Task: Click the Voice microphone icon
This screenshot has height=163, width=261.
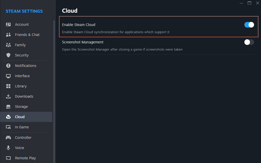Action: click(x=8, y=148)
